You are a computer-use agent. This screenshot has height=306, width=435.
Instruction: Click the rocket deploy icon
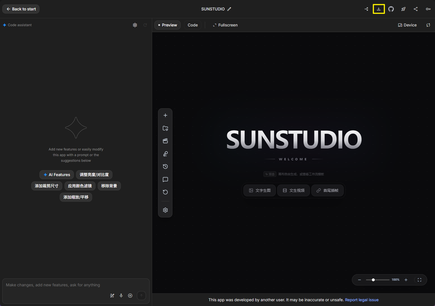[403, 9]
